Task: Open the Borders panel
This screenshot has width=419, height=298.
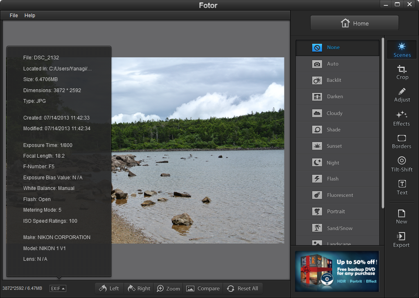Action: coord(401,142)
